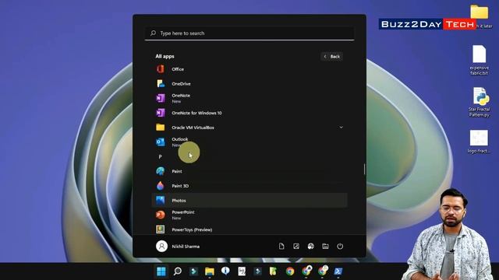Click the Windows Start button on taskbar
Viewport: 499px width, 280px height.
tap(161, 271)
